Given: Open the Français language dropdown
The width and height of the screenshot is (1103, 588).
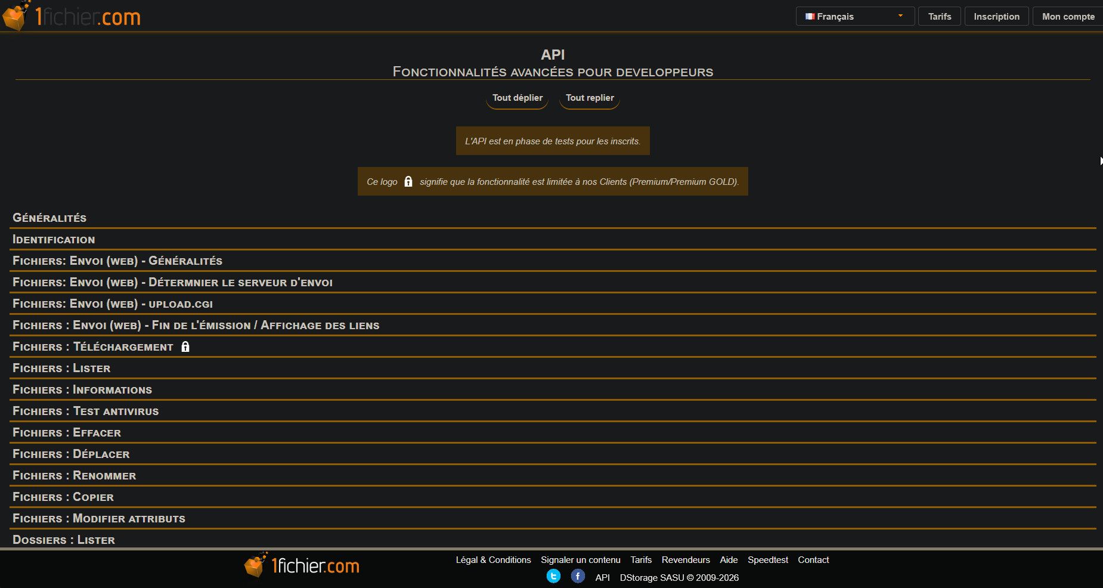Looking at the screenshot, I should click(854, 17).
